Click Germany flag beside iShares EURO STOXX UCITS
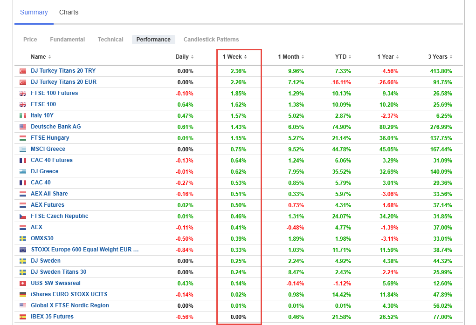Viewport: 476px width, 325px height. tap(23, 295)
